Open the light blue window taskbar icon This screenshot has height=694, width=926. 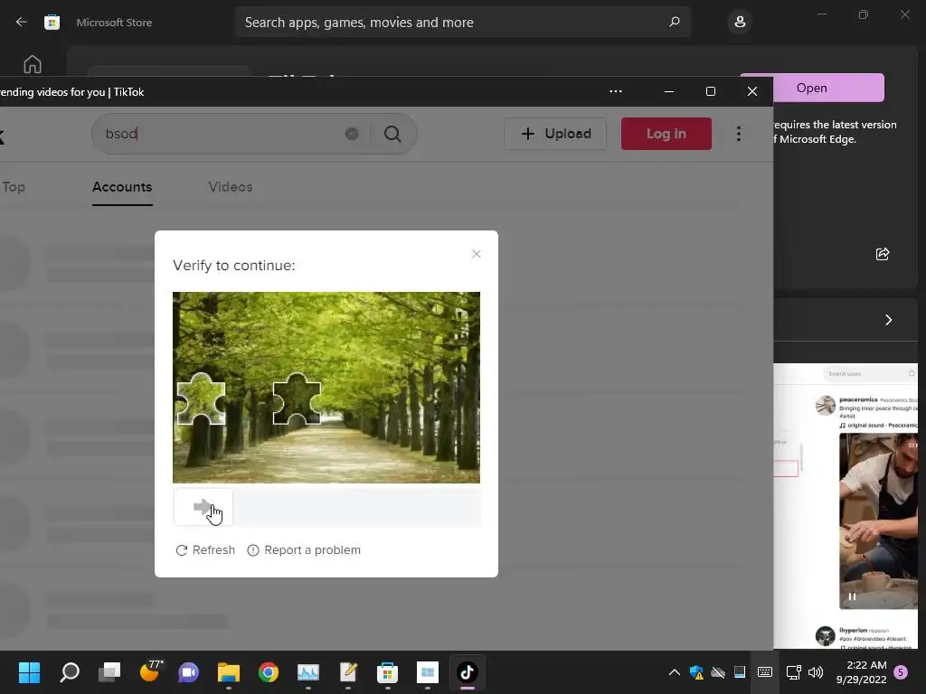(427, 672)
